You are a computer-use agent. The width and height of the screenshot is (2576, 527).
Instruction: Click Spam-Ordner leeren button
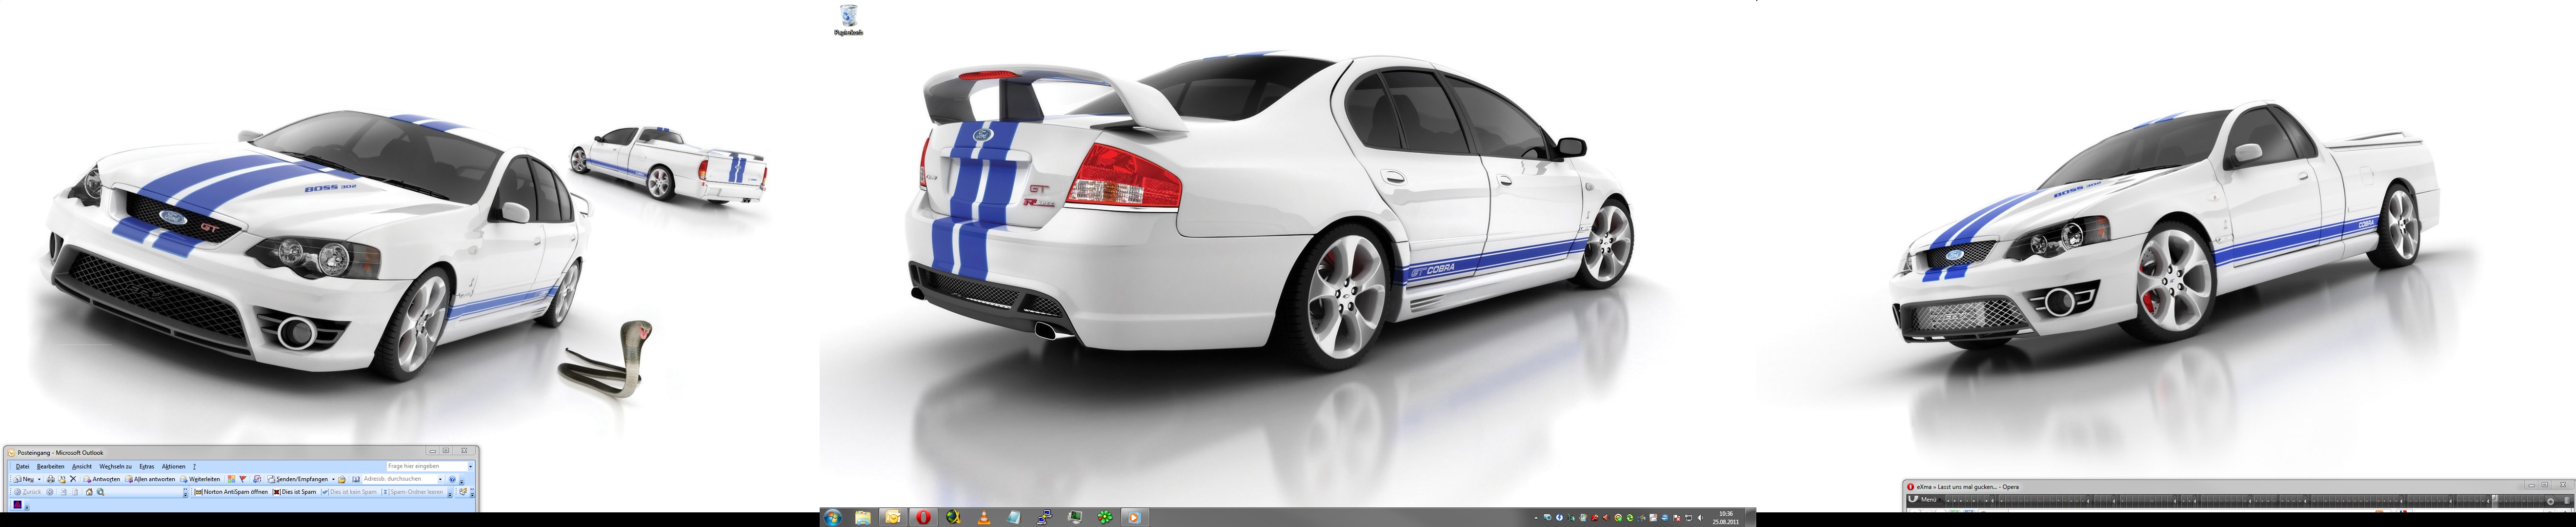click(x=412, y=492)
